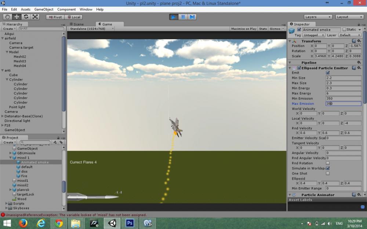This screenshot has width=367, height=229.
Task: Open the Component menu
Action: 66,10
